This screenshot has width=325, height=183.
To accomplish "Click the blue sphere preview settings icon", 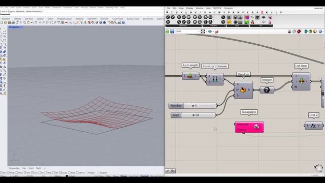I will (x=320, y=32).
